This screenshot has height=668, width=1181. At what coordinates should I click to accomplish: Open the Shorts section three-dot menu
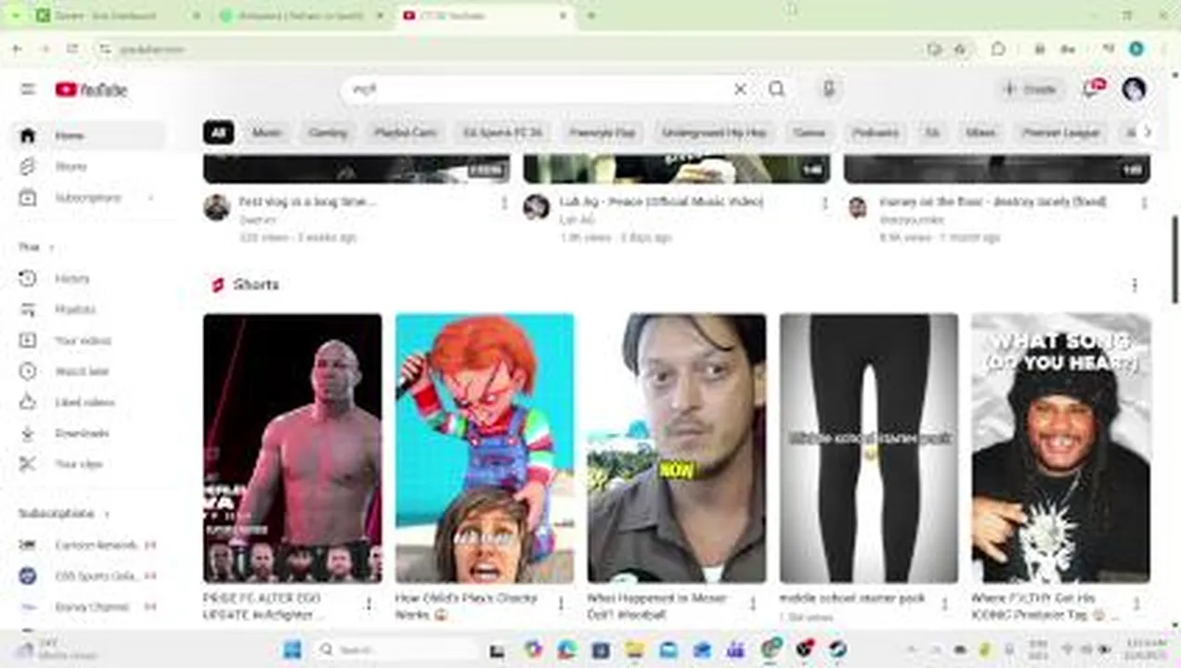coord(1134,285)
